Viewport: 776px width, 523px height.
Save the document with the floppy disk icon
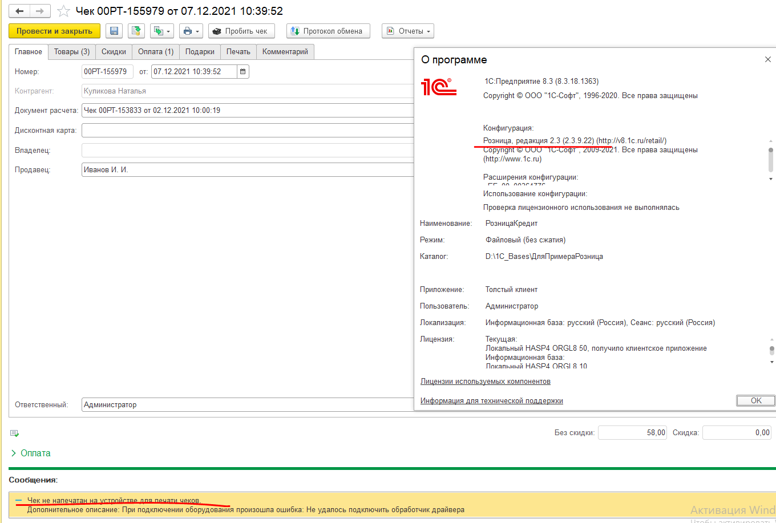click(x=114, y=31)
